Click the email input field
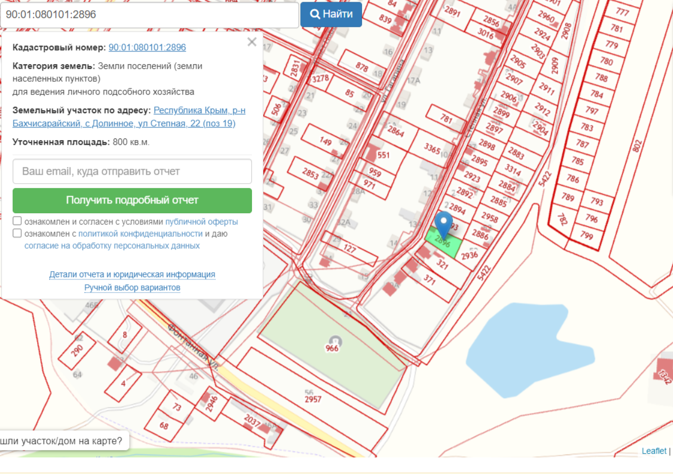This screenshot has height=474, width=673. [x=132, y=171]
